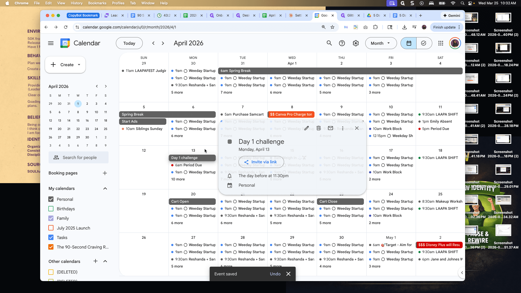Edit the Day 1 challenge event
Image resolution: width=521 pixels, height=293 pixels.
point(307,128)
